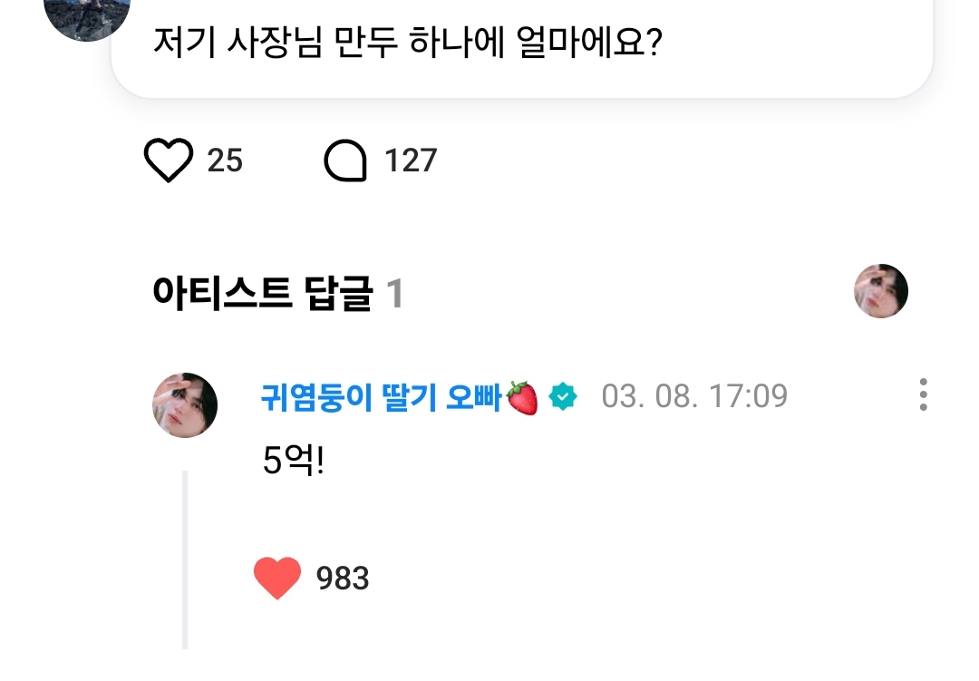The image size is (979, 681).
Task: Tap the post text 저기 사장님 만두 하나에 얼마에요?
Action: (408, 42)
